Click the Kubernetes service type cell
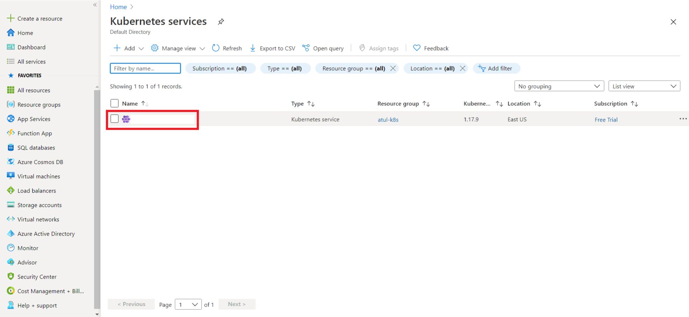The height and width of the screenshot is (317, 689). (315, 119)
